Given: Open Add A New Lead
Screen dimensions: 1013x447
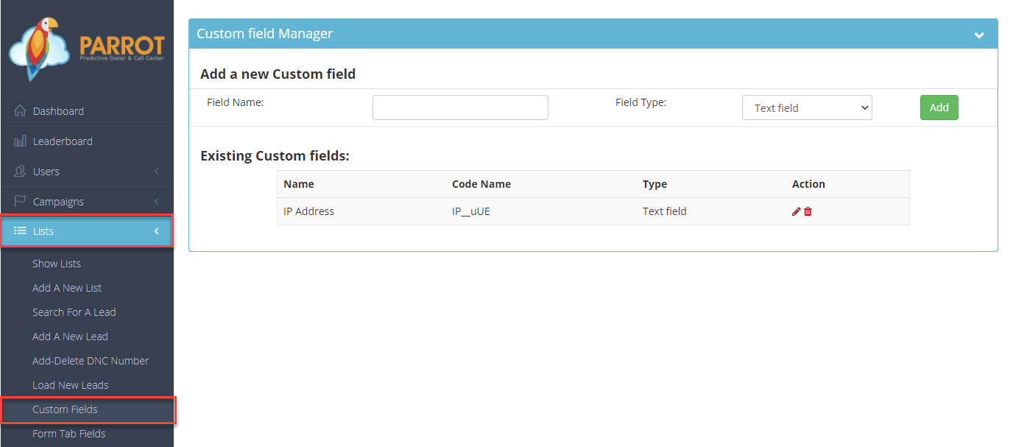Looking at the screenshot, I should [x=70, y=337].
